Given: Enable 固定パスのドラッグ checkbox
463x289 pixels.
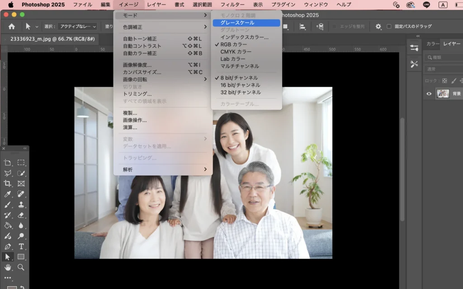Looking at the screenshot, I should pos(389,27).
